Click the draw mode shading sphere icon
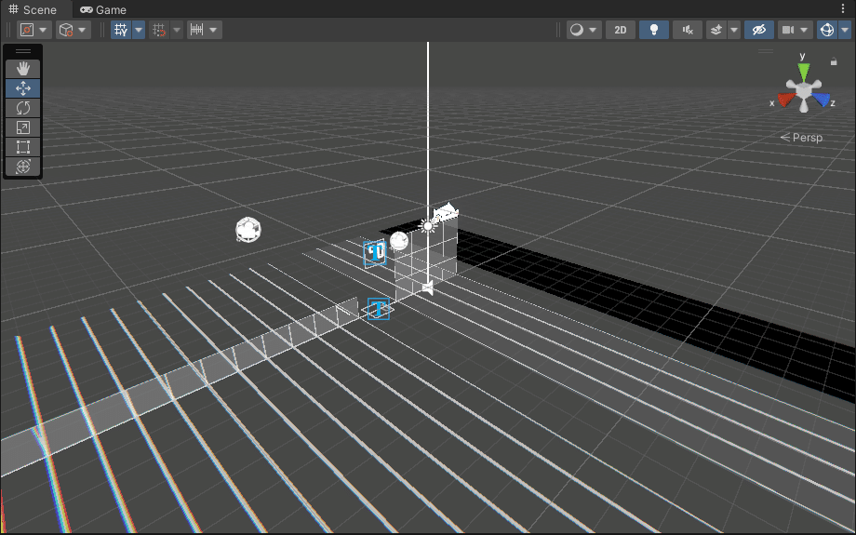The height and width of the screenshot is (535, 856). 577,30
